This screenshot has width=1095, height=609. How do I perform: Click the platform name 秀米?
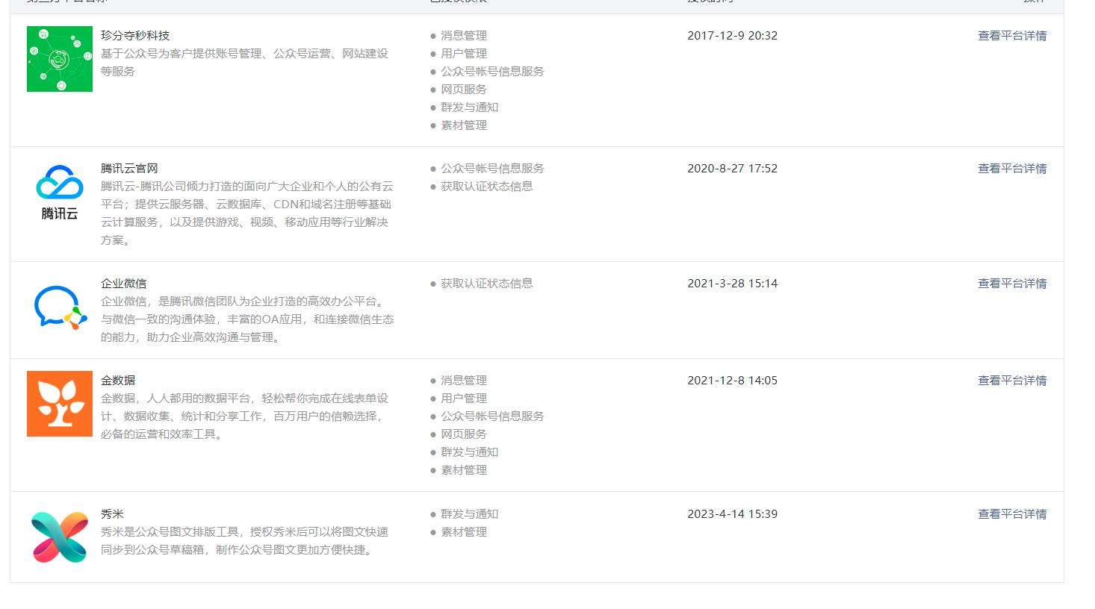[x=112, y=514]
